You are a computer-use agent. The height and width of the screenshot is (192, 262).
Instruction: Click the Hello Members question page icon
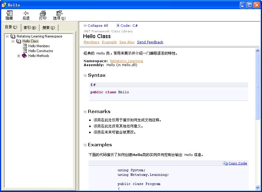coord(25,46)
